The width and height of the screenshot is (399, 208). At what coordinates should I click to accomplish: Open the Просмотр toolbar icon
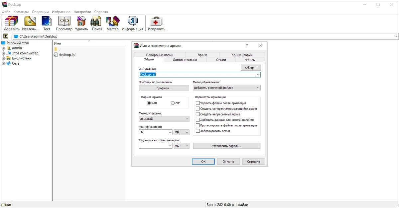[x=64, y=21]
